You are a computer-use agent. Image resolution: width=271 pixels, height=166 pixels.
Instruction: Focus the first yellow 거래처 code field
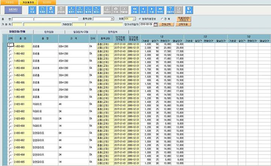[17, 24]
